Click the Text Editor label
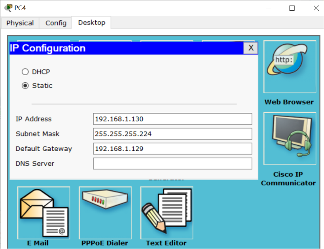The width and height of the screenshot is (324, 249). point(166,243)
